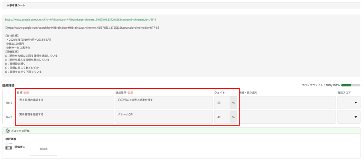This screenshot has height=163, width=364.
Task: Select the 評価者 1 label
Action: [20, 147]
